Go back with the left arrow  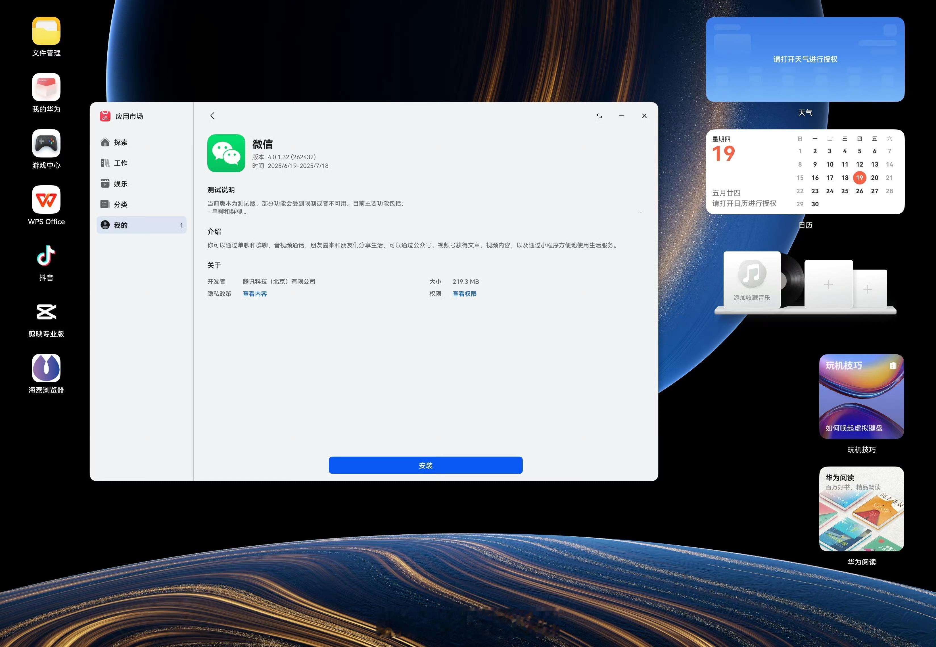pyautogui.click(x=212, y=116)
